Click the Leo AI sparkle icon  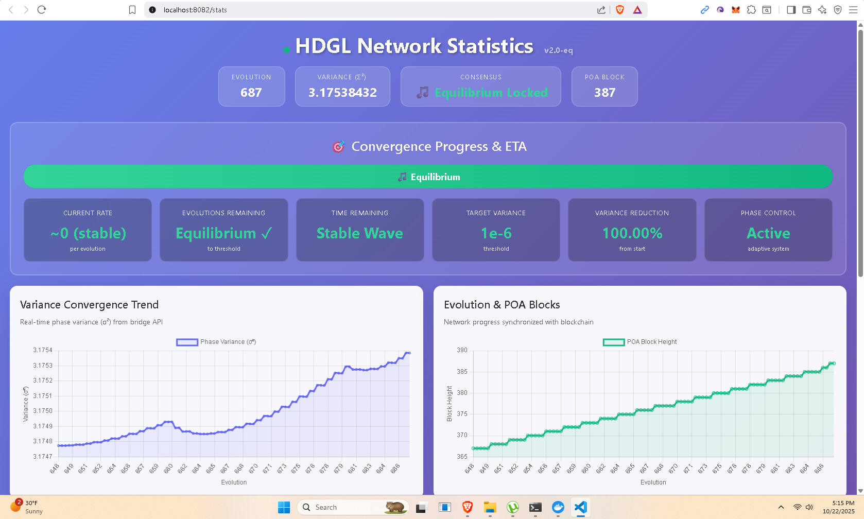point(822,10)
